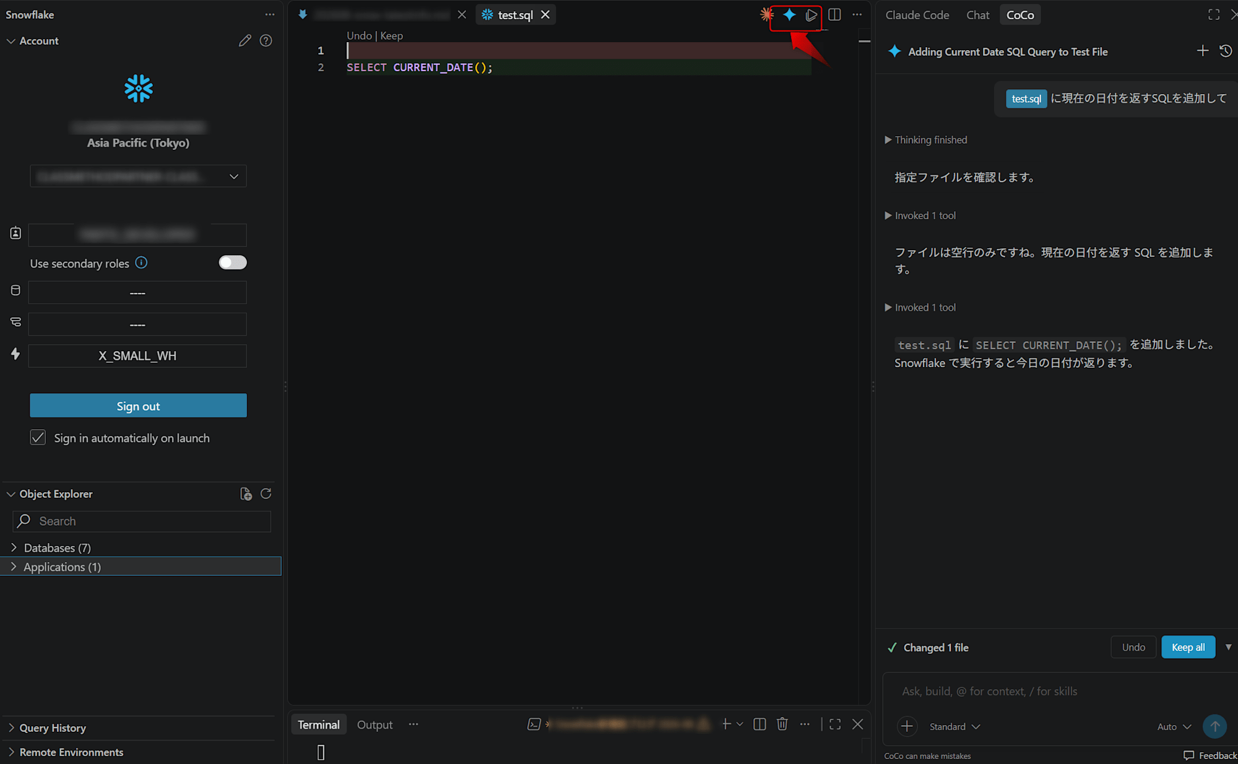Expand the Query History section
The height and width of the screenshot is (764, 1238).
tap(11, 728)
